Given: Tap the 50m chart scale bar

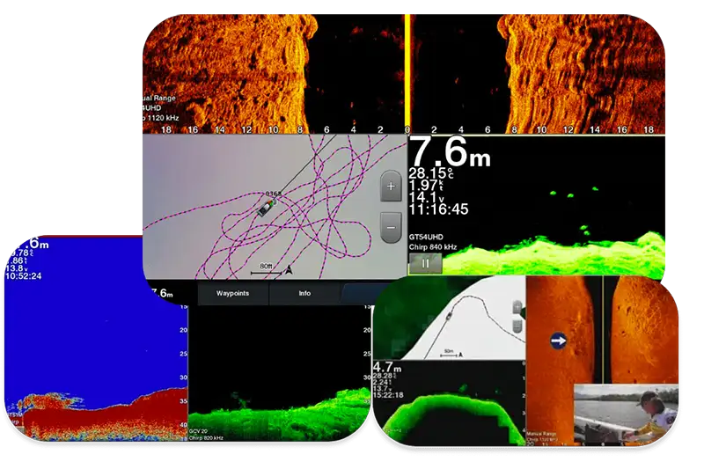Looking at the screenshot, I should (x=449, y=354).
